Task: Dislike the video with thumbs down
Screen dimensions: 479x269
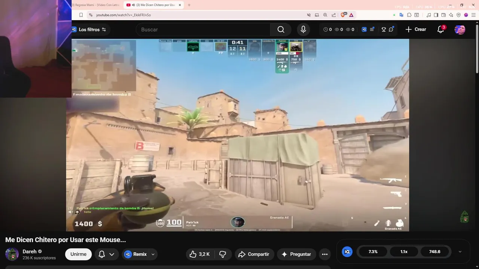Action: (223, 254)
